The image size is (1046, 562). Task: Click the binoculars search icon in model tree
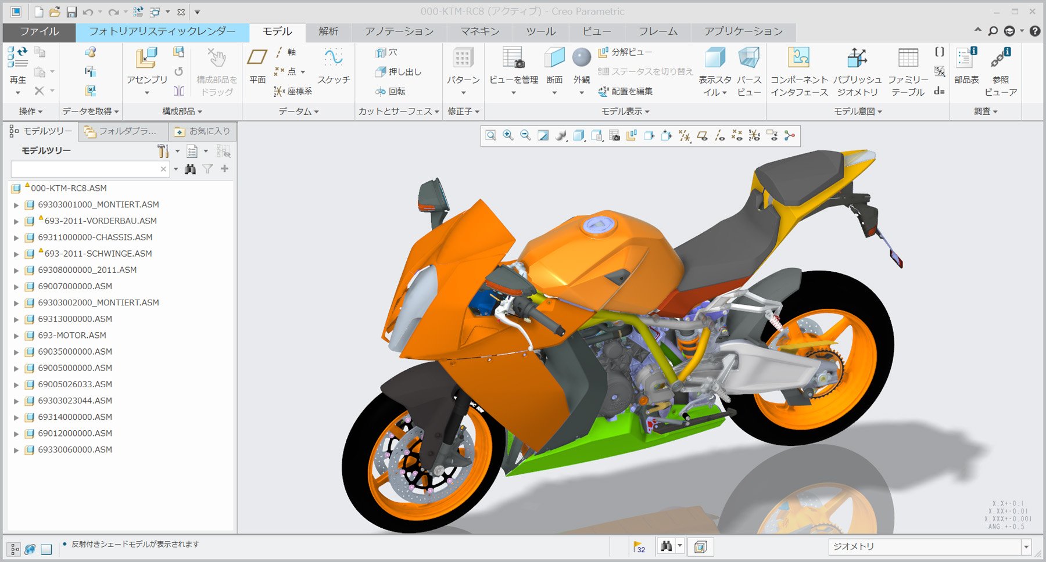[190, 169]
